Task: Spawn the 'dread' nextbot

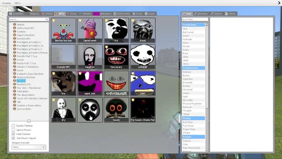Action: 143,30
